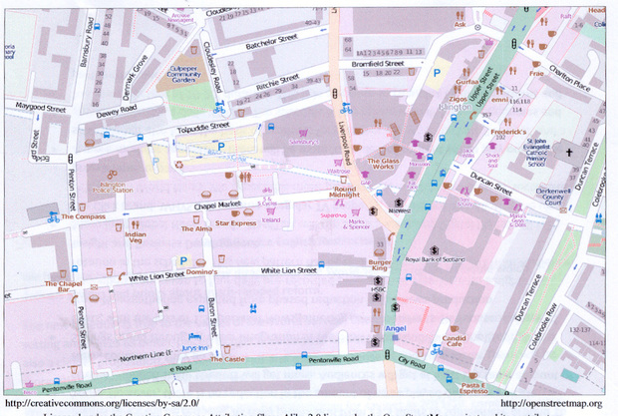Click The Chapel Bar label
Viewport: 618px width, 416px height.
(63, 286)
